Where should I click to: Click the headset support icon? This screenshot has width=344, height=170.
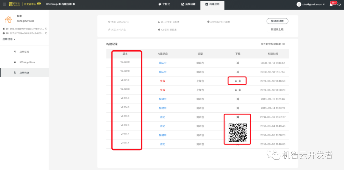(339, 4)
